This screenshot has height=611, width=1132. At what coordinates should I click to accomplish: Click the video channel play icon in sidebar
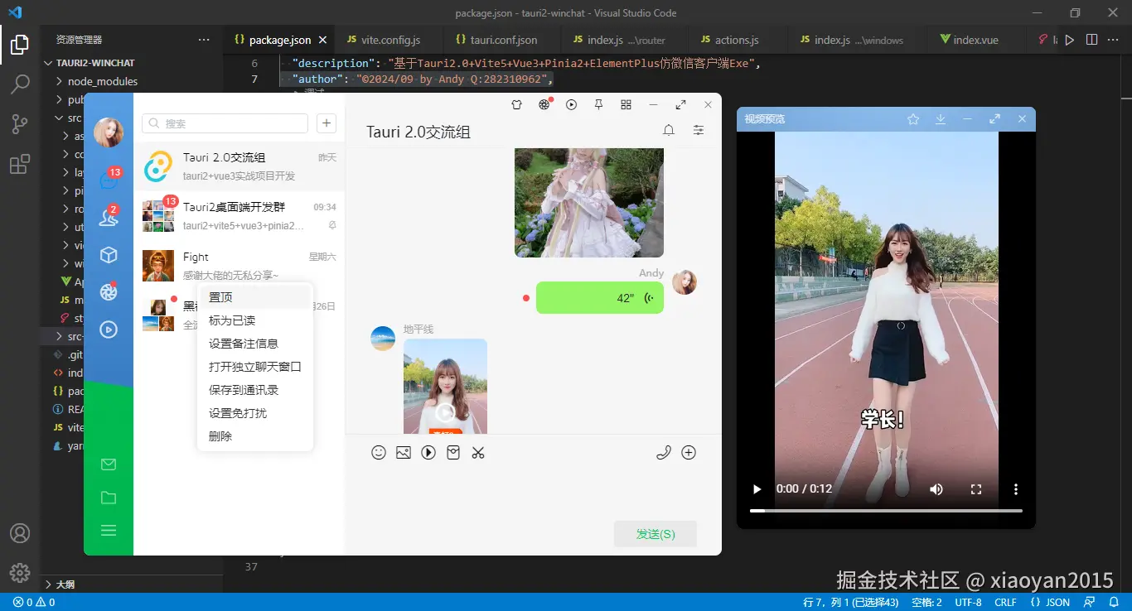click(109, 330)
